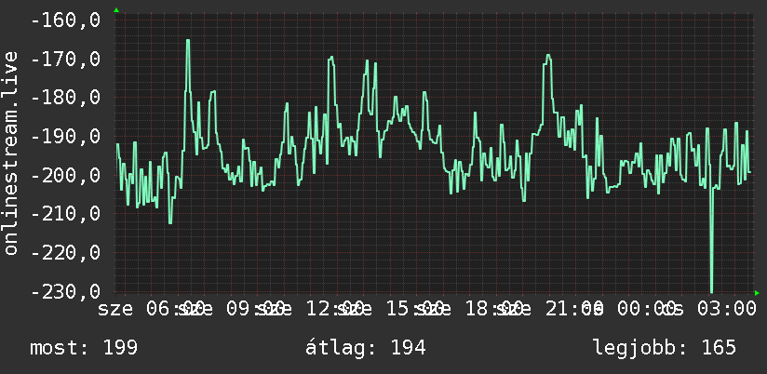The image size is (767, 374).
Task: Click the 03:00 time label
Action: [x=726, y=309]
